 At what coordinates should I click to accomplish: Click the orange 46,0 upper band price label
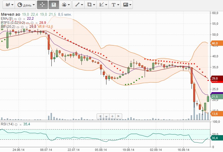215,43
